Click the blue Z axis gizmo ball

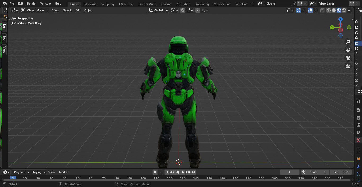point(341,19)
